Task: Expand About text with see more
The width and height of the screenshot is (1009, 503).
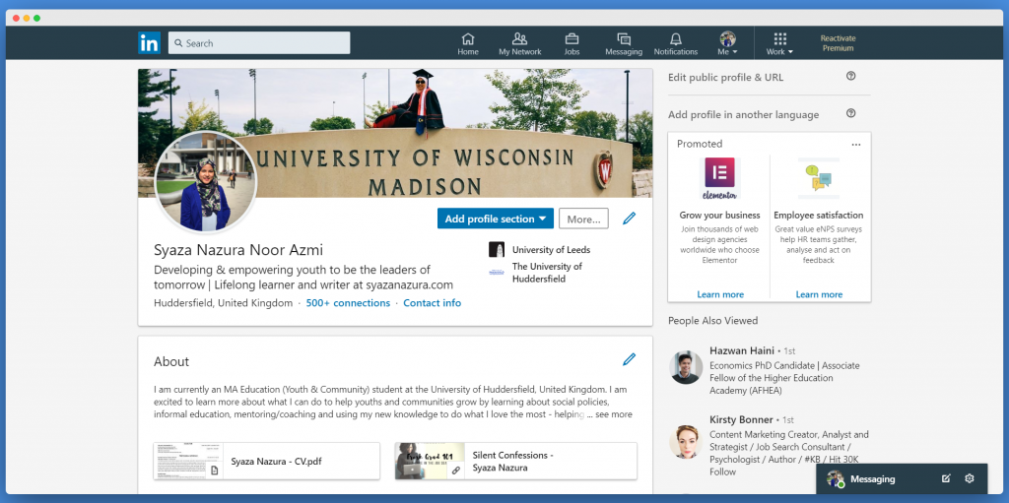Action: 613,414
